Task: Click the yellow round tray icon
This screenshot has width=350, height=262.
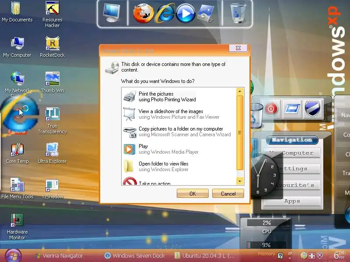Action: pos(304,255)
